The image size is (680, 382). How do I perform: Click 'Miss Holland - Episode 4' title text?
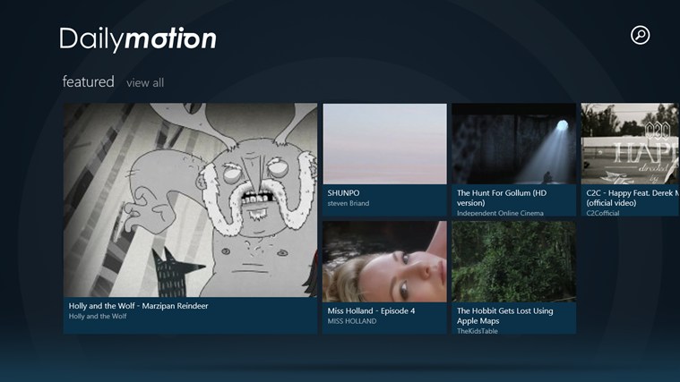click(371, 311)
